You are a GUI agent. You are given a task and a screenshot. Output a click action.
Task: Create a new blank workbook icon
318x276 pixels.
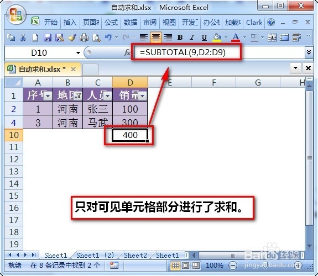[35, 38]
